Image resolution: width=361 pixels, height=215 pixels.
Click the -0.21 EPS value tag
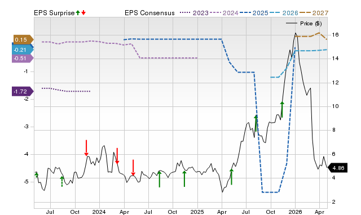23,50
